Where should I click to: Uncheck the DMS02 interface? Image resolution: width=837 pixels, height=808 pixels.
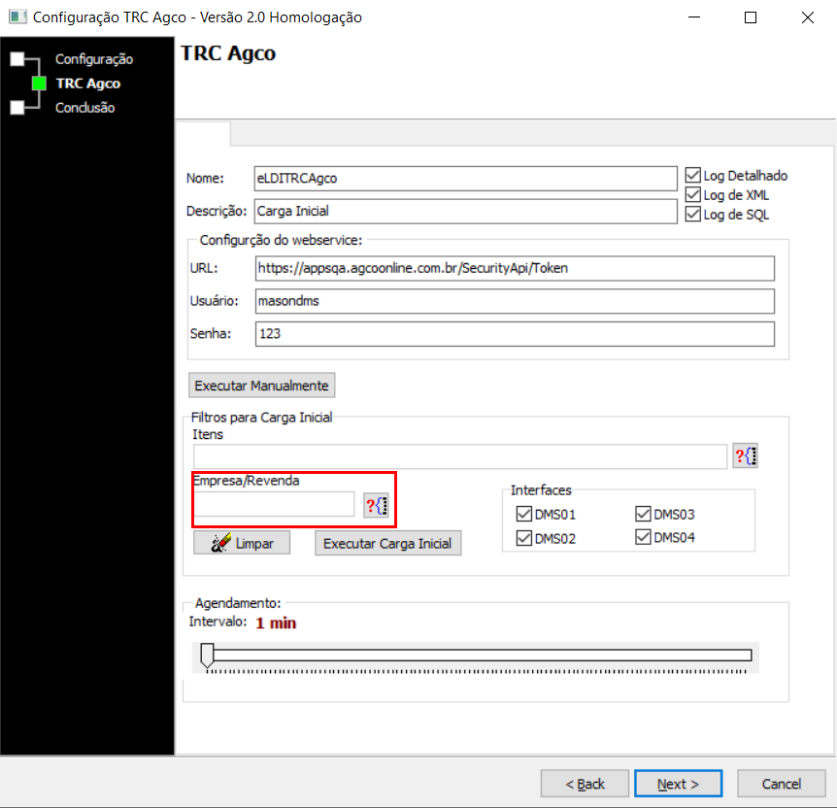click(524, 538)
